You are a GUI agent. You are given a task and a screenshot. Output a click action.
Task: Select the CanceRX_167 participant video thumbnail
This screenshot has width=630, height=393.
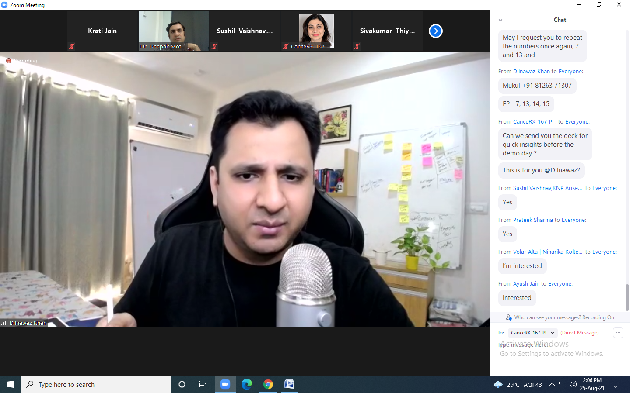(316, 31)
